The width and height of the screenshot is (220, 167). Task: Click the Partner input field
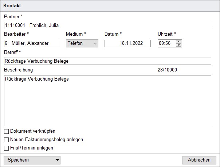[x=107, y=26]
